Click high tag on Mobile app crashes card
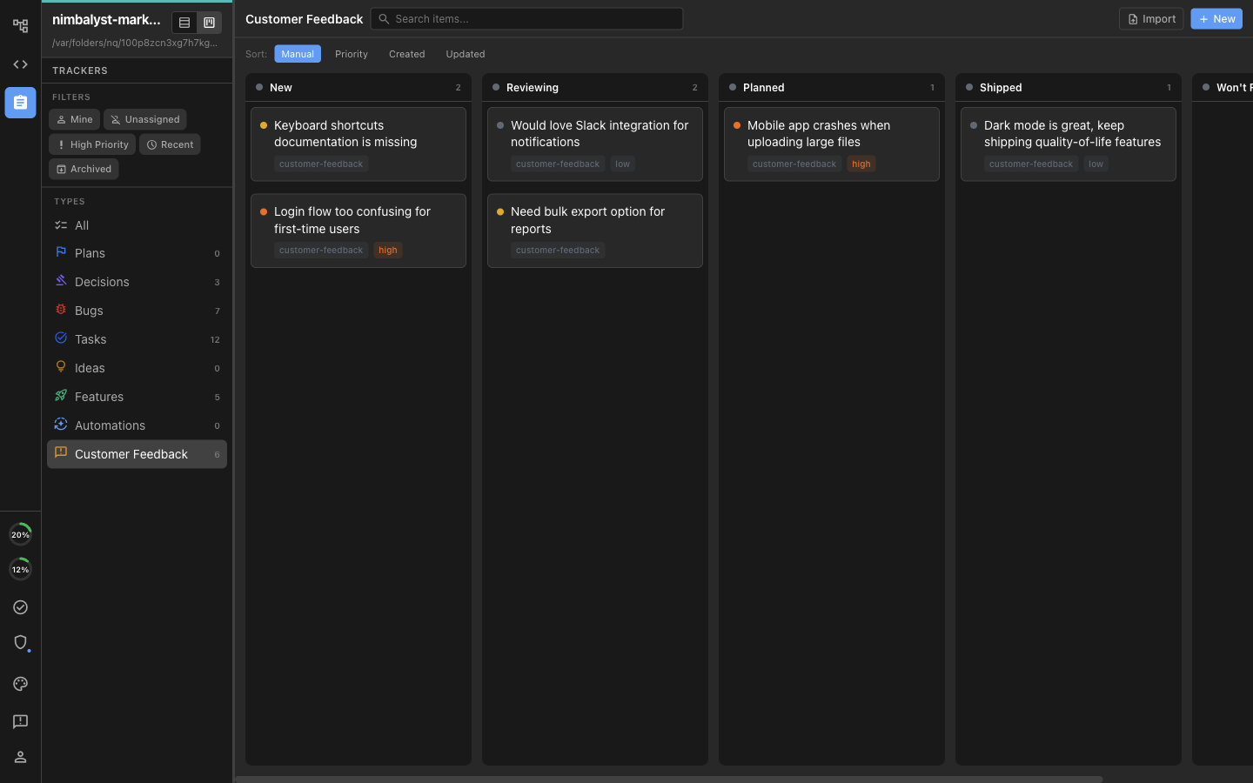Viewport: 1253px width, 783px height. (x=861, y=164)
